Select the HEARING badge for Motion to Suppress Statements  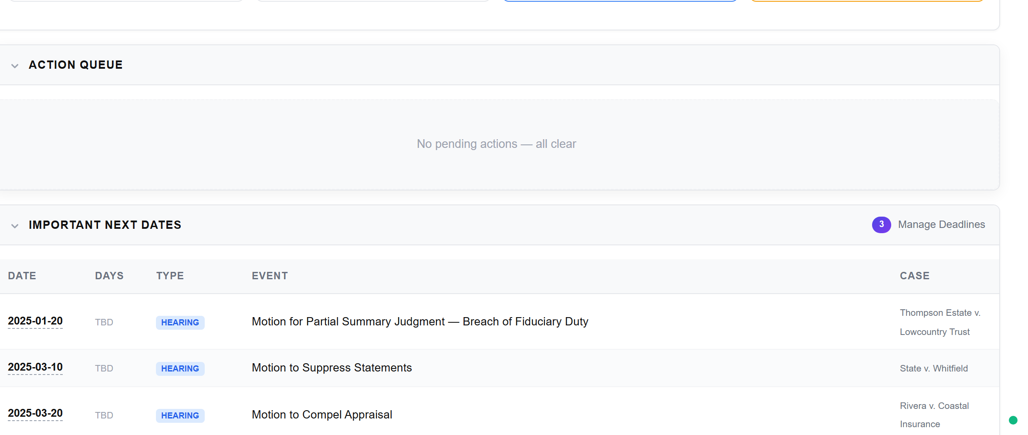pos(180,368)
